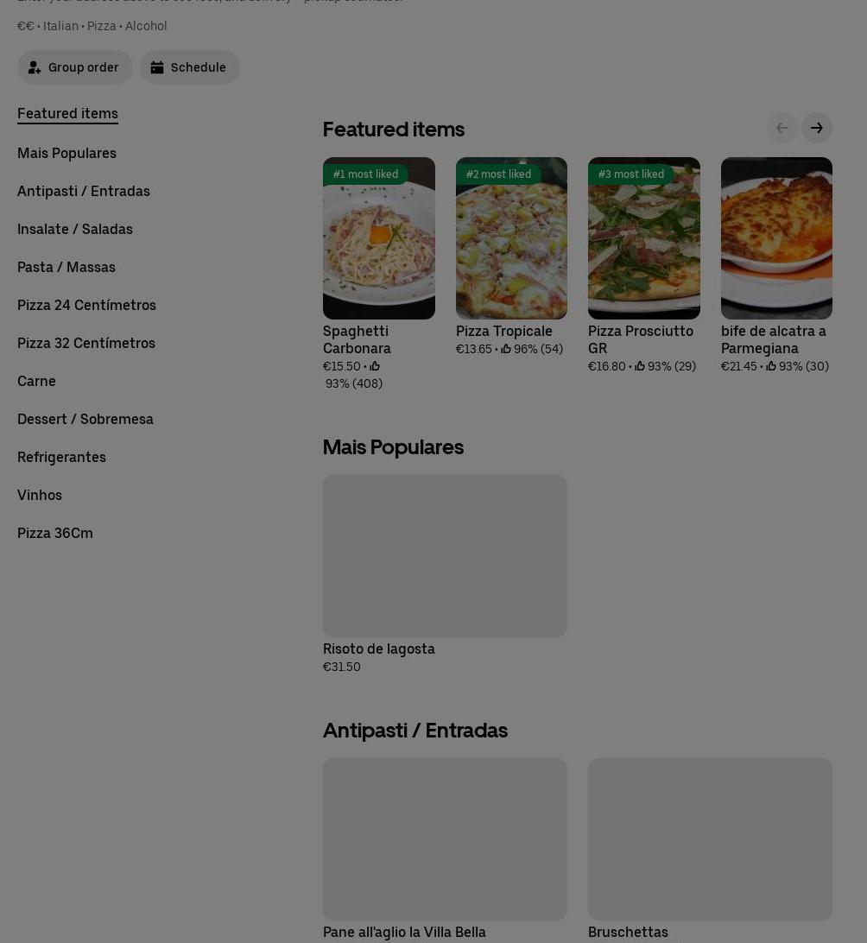The height and width of the screenshot is (943, 867).
Task: Go to Antipasti / Entradas category
Action: [84, 191]
